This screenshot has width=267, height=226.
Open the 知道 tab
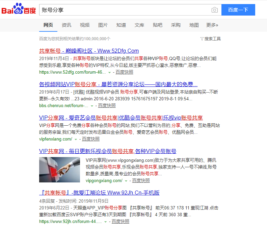(x=121, y=25)
